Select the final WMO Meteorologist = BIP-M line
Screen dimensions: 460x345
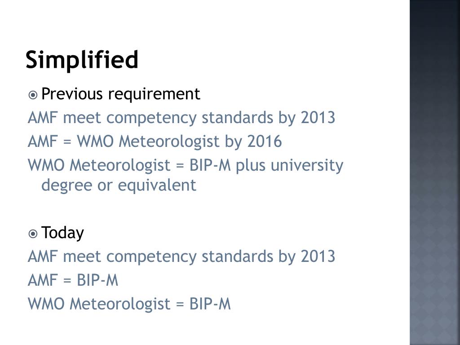(129, 304)
